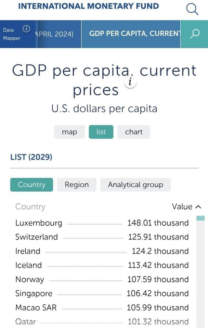Select the Switzerland row

point(36,237)
